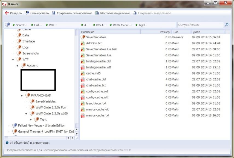Select the Screenshots folder in tree
234x158 pixels.
tap(30, 53)
